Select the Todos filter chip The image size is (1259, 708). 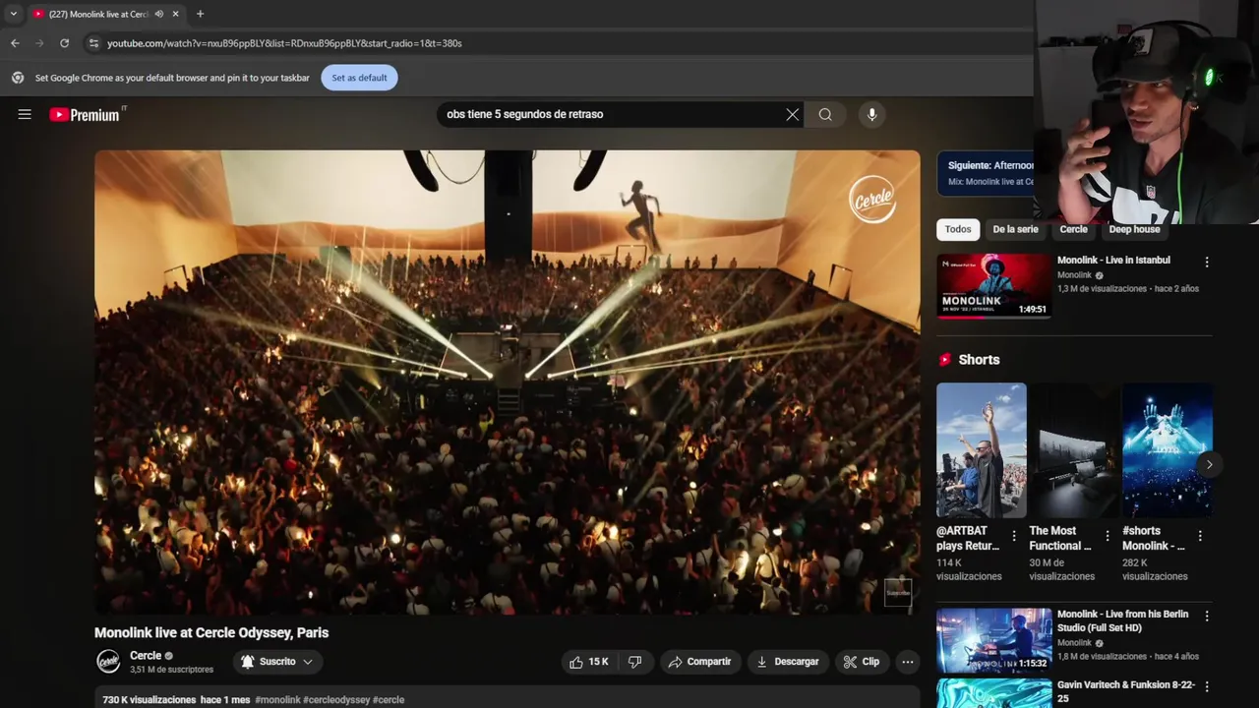[x=958, y=229]
